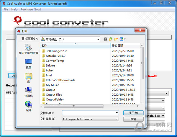This screenshot has height=137, width=177.
Task: Select date 2020/10/7 15:55 of KDubaSoftDownloads
Action: [123, 80]
